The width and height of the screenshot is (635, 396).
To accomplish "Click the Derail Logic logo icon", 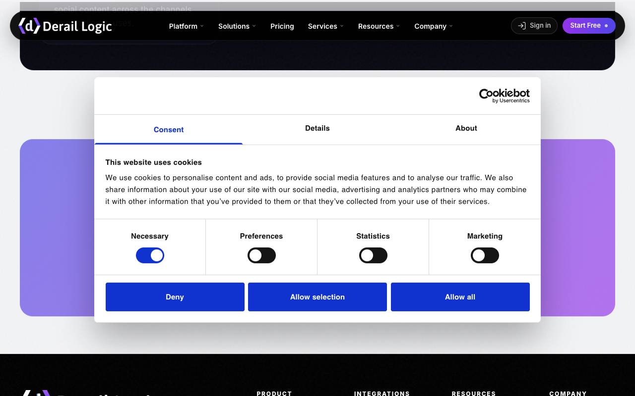I will point(29,26).
